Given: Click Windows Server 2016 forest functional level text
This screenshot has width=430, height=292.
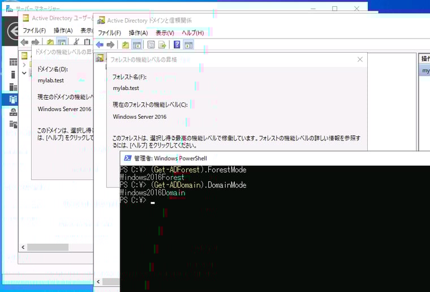Looking at the screenshot, I should 140,117.
